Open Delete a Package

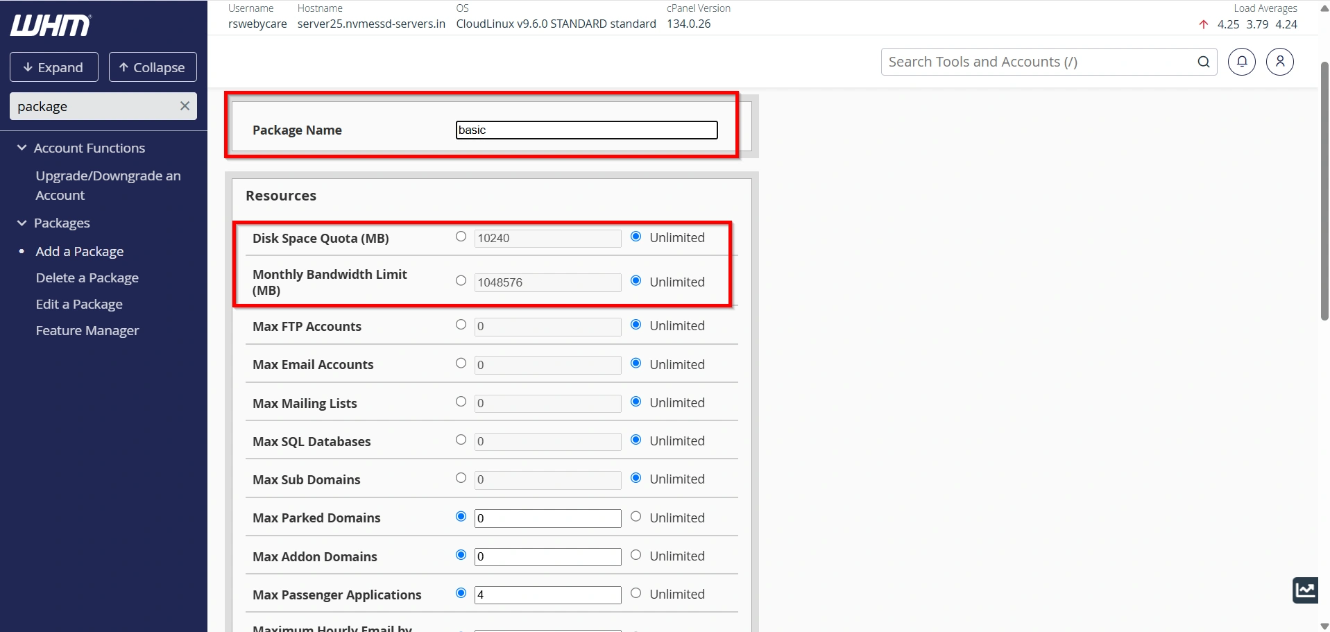click(87, 277)
